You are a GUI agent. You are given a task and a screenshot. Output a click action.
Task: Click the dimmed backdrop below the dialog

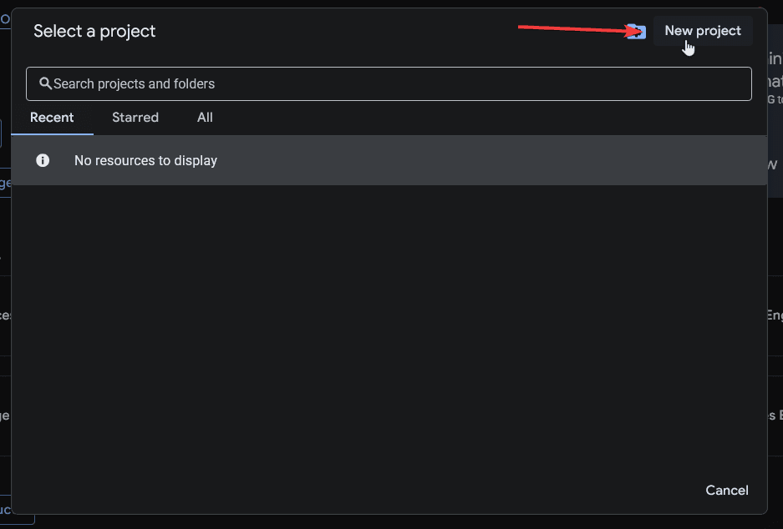(x=393, y=521)
